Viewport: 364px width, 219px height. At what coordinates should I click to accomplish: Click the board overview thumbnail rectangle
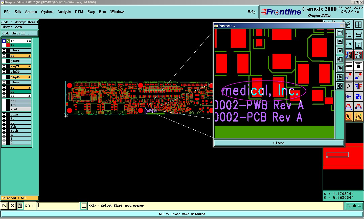pos(337,155)
